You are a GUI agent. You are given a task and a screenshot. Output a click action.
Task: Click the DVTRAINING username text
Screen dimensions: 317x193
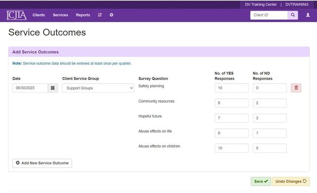[297, 4]
